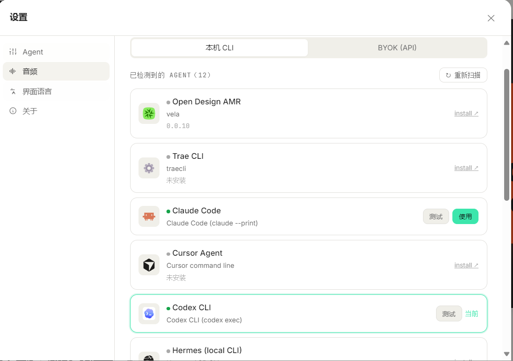Viewport: 513px width, 361px height.
Task: Open the 关于 settings section
Action: [56, 111]
